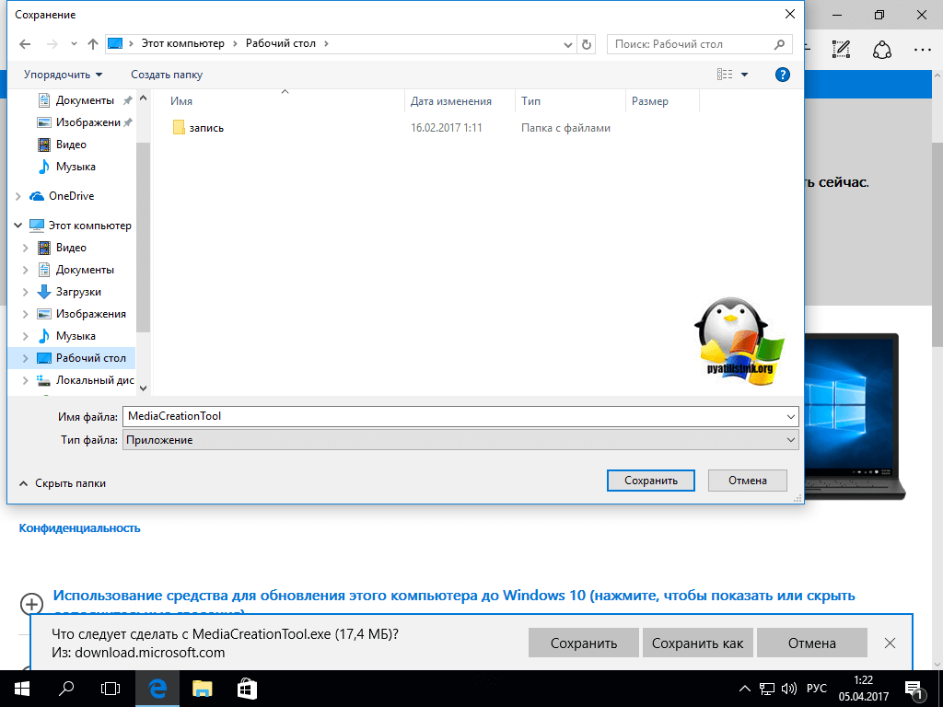Refresh the Рабочий стол folder view
Viewport: 943px width, 707px height.
[x=587, y=44]
